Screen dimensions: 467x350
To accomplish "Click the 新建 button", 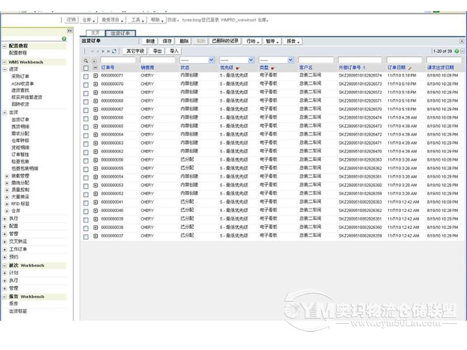I will point(151,41).
